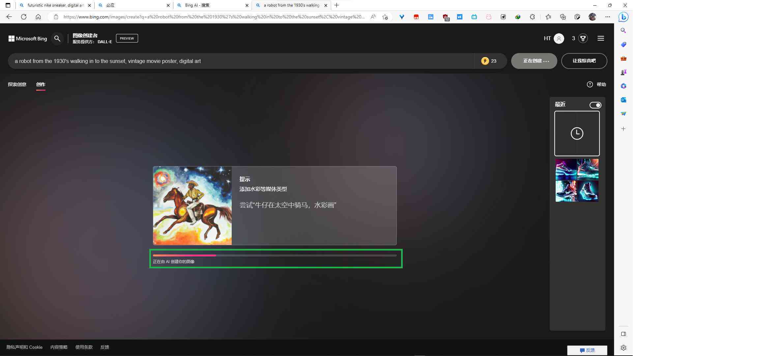758x356 pixels.
Task: Click the 探索创意 explore ideas tab
Action: 16,84
